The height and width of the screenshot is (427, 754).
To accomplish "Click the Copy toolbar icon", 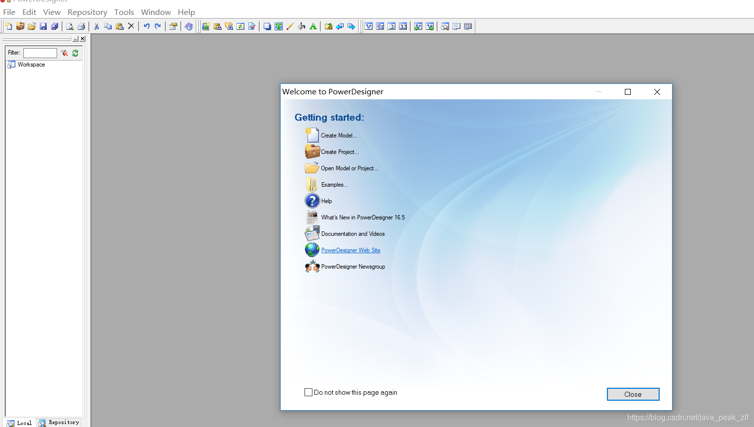I will [x=108, y=26].
